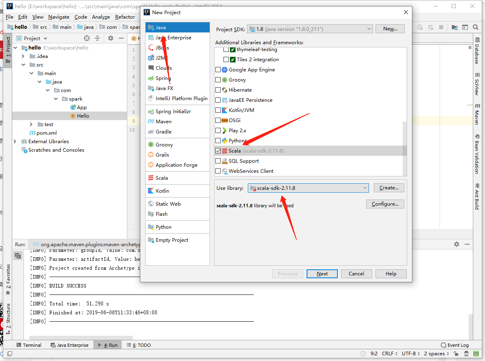Expand External Libraries node

15,142
